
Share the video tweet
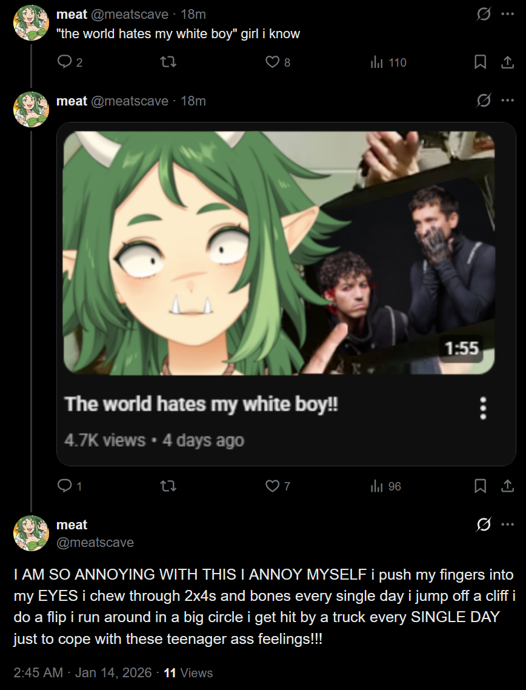508,486
